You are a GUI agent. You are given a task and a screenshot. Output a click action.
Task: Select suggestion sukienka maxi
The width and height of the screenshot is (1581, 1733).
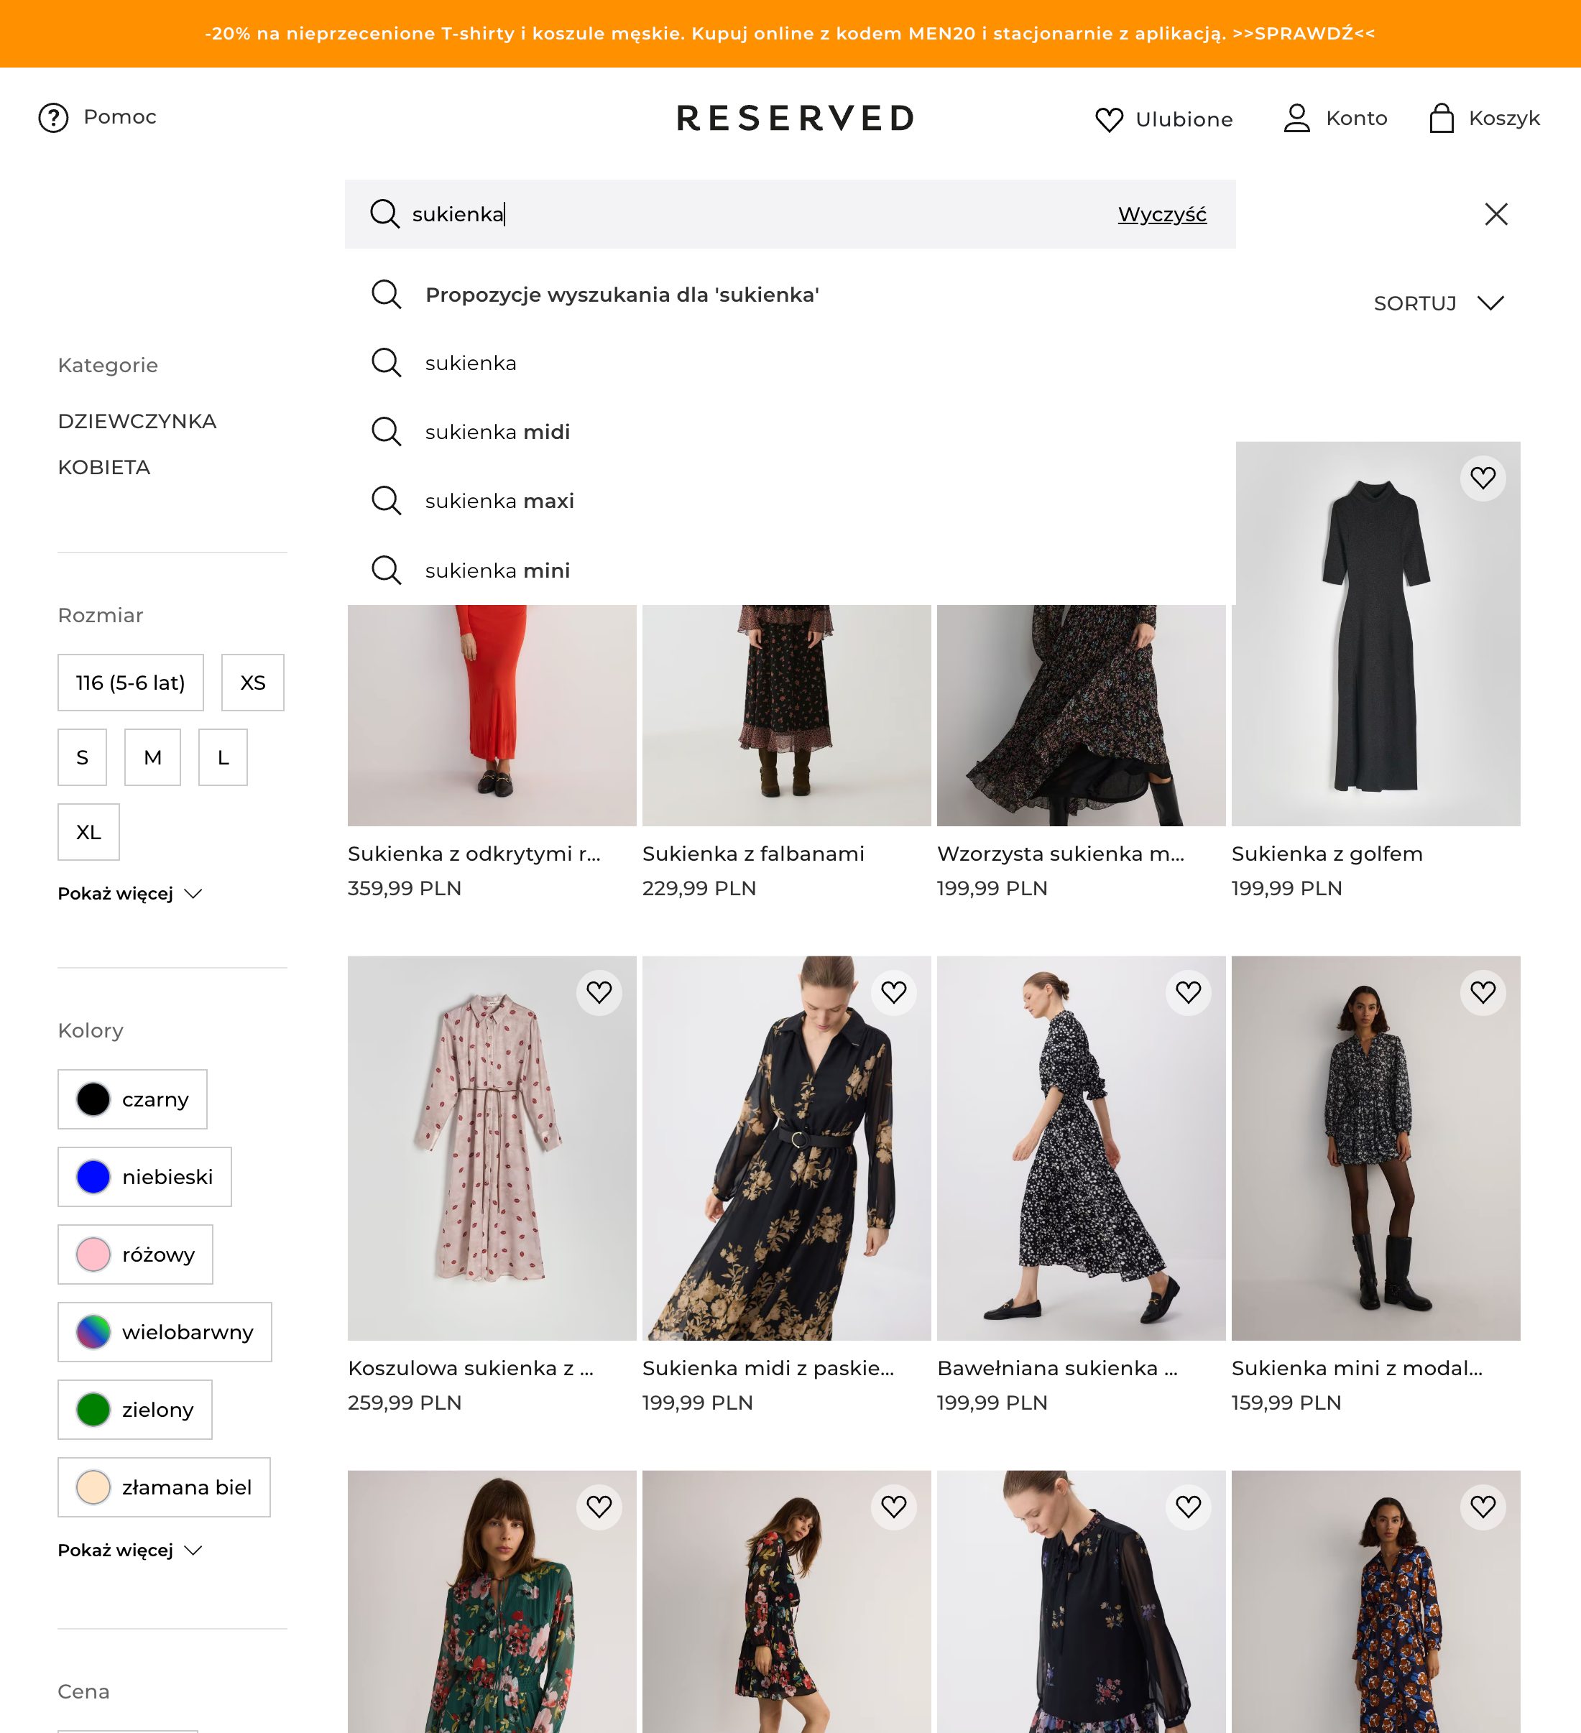[x=499, y=502]
